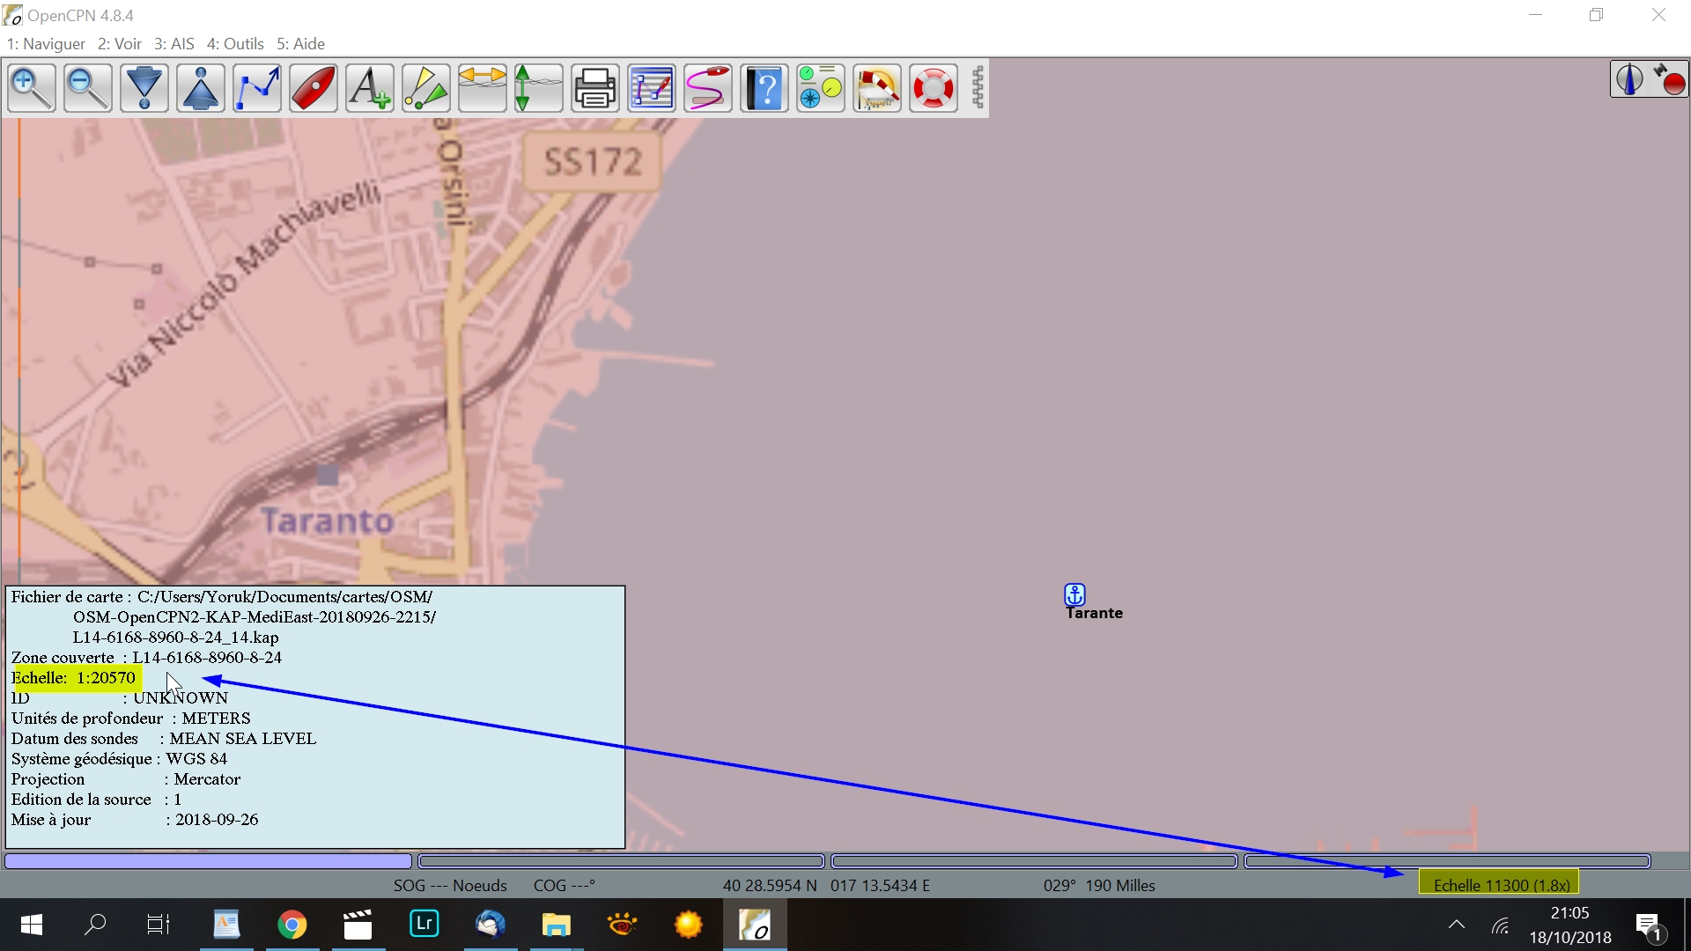The width and height of the screenshot is (1691, 951).
Task: Open Windows search
Action: click(95, 925)
